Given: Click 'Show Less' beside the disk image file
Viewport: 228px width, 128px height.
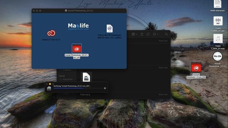Looking at the screenshot, I should 163,68.
